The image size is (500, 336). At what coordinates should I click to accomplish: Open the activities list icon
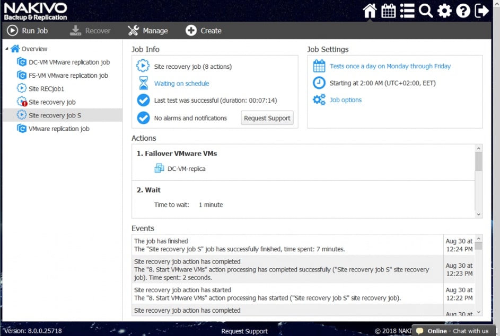407,11
